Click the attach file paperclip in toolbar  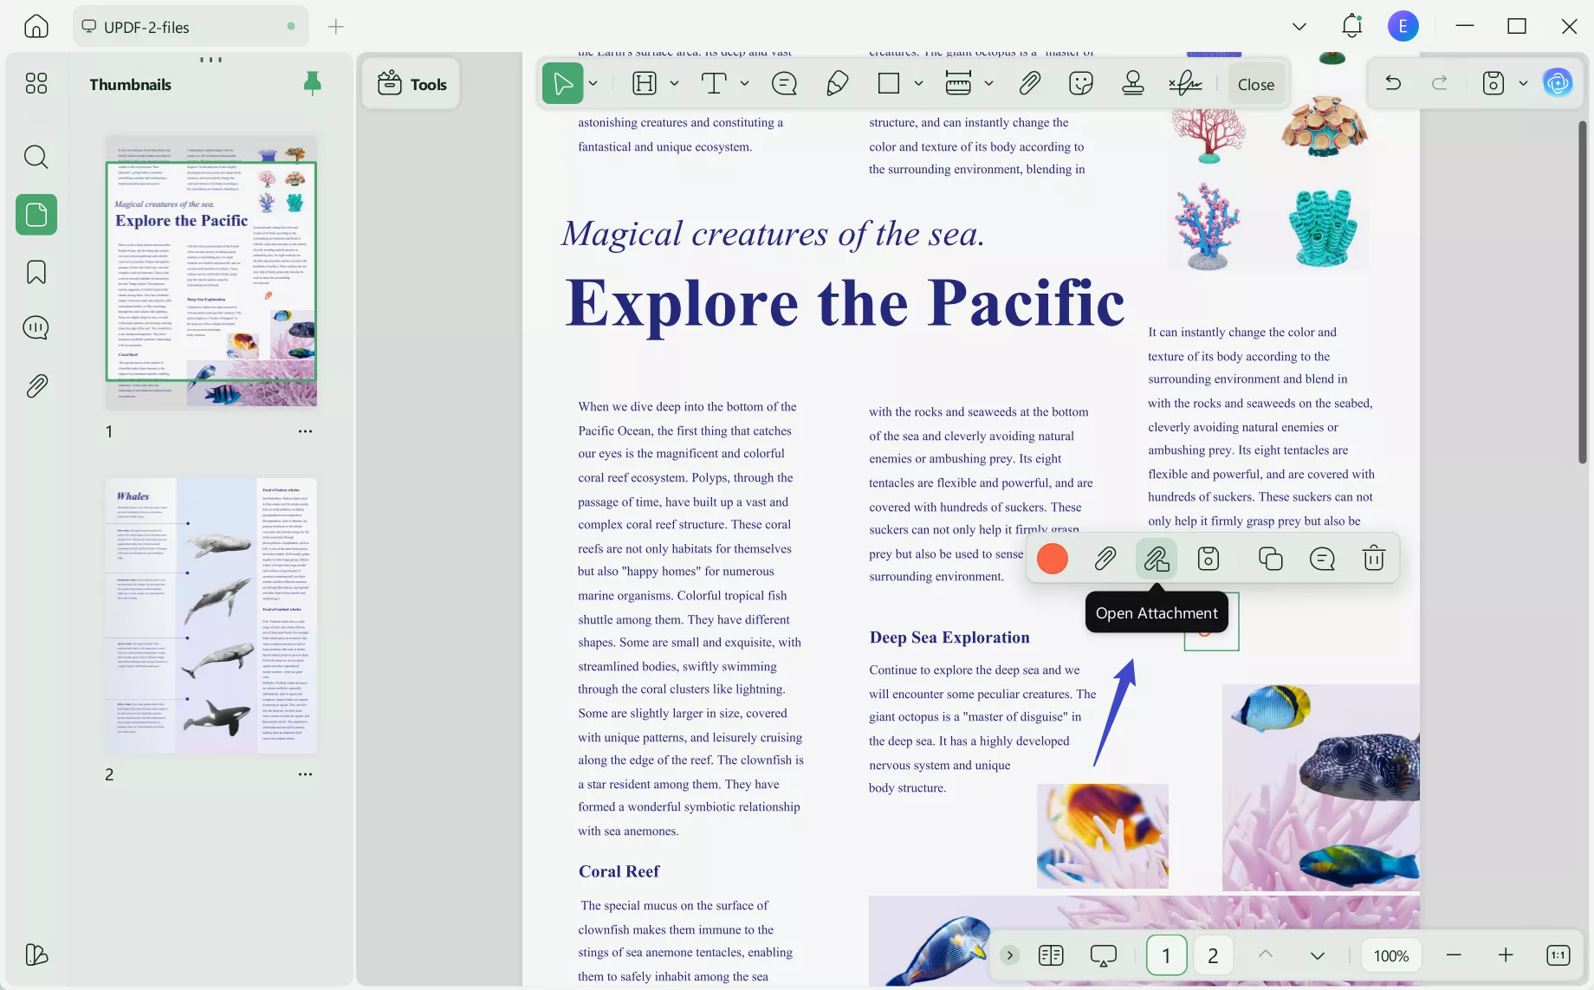(1029, 84)
